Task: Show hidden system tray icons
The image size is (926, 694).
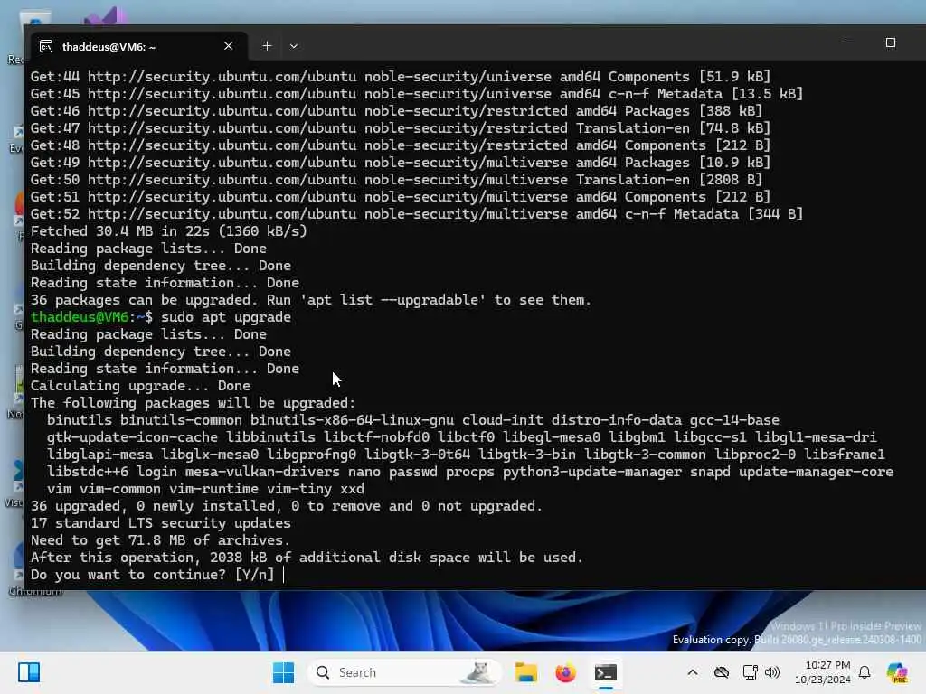Action: click(x=693, y=672)
